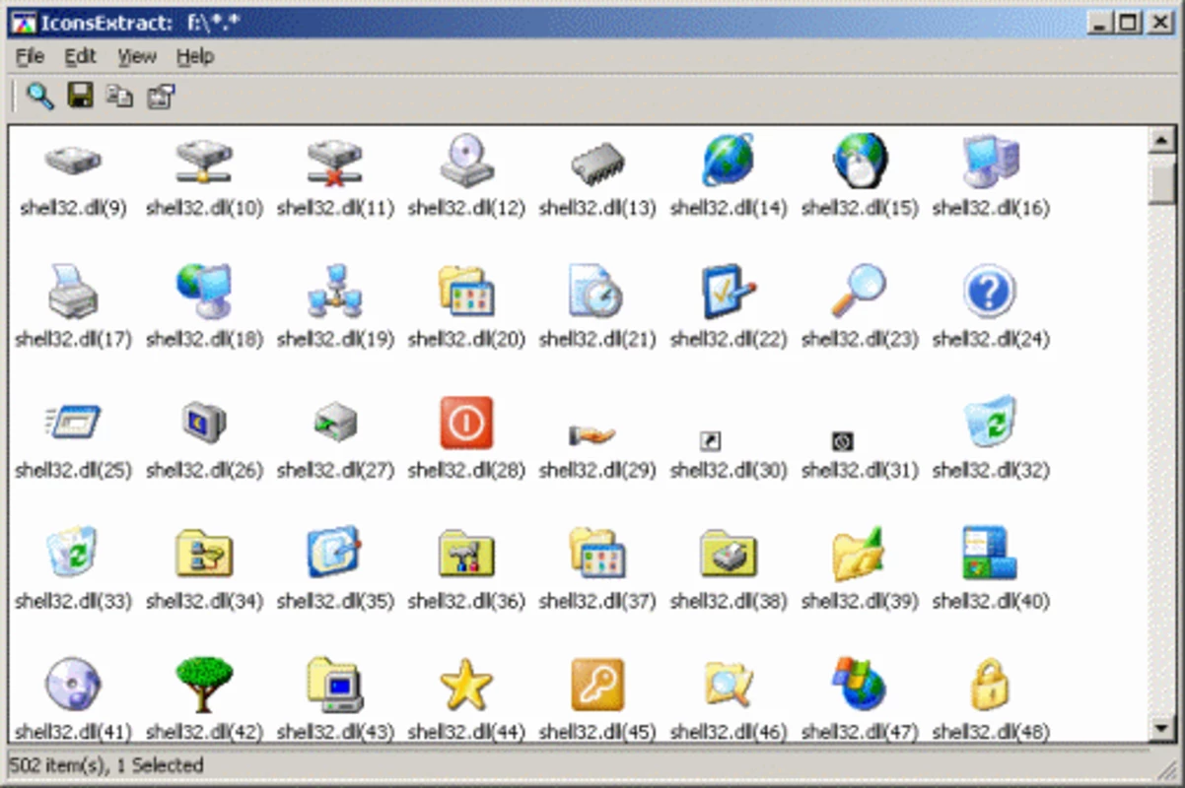The width and height of the screenshot is (1185, 788).
Task: Click the vertical scrollbar thumb
Action: 1163,180
